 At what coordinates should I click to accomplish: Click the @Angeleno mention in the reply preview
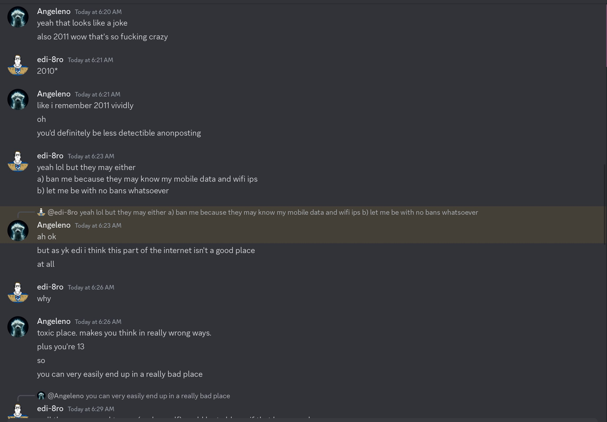coord(66,396)
